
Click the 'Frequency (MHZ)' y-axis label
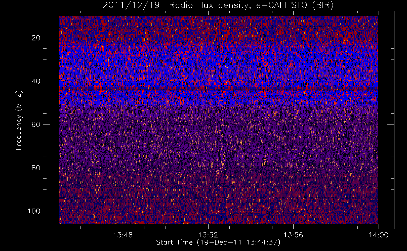[x=19, y=120]
